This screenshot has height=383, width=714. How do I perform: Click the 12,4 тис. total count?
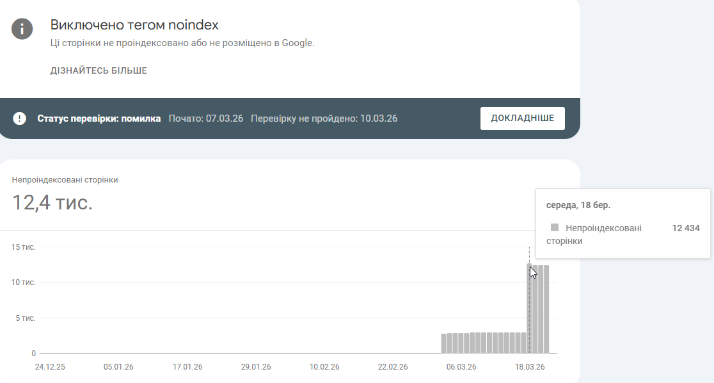[x=52, y=203]
